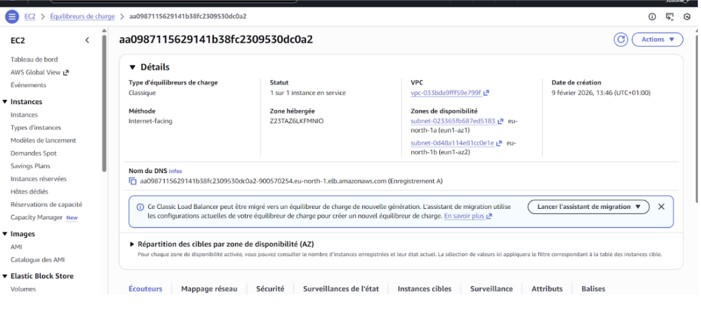Viewport: 701px width, 316px height.
Task: Switch to the Attributs tab
Action: tap(547, 289)
